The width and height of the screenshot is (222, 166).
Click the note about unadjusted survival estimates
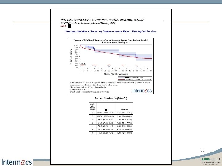tap(110, 84)
